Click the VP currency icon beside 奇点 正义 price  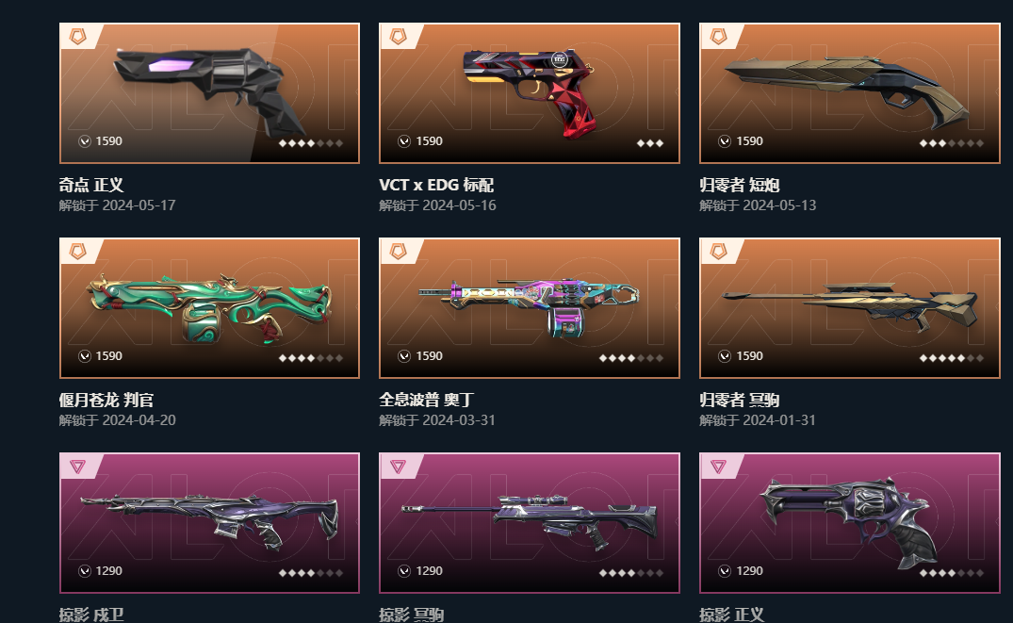click(85, 140)
